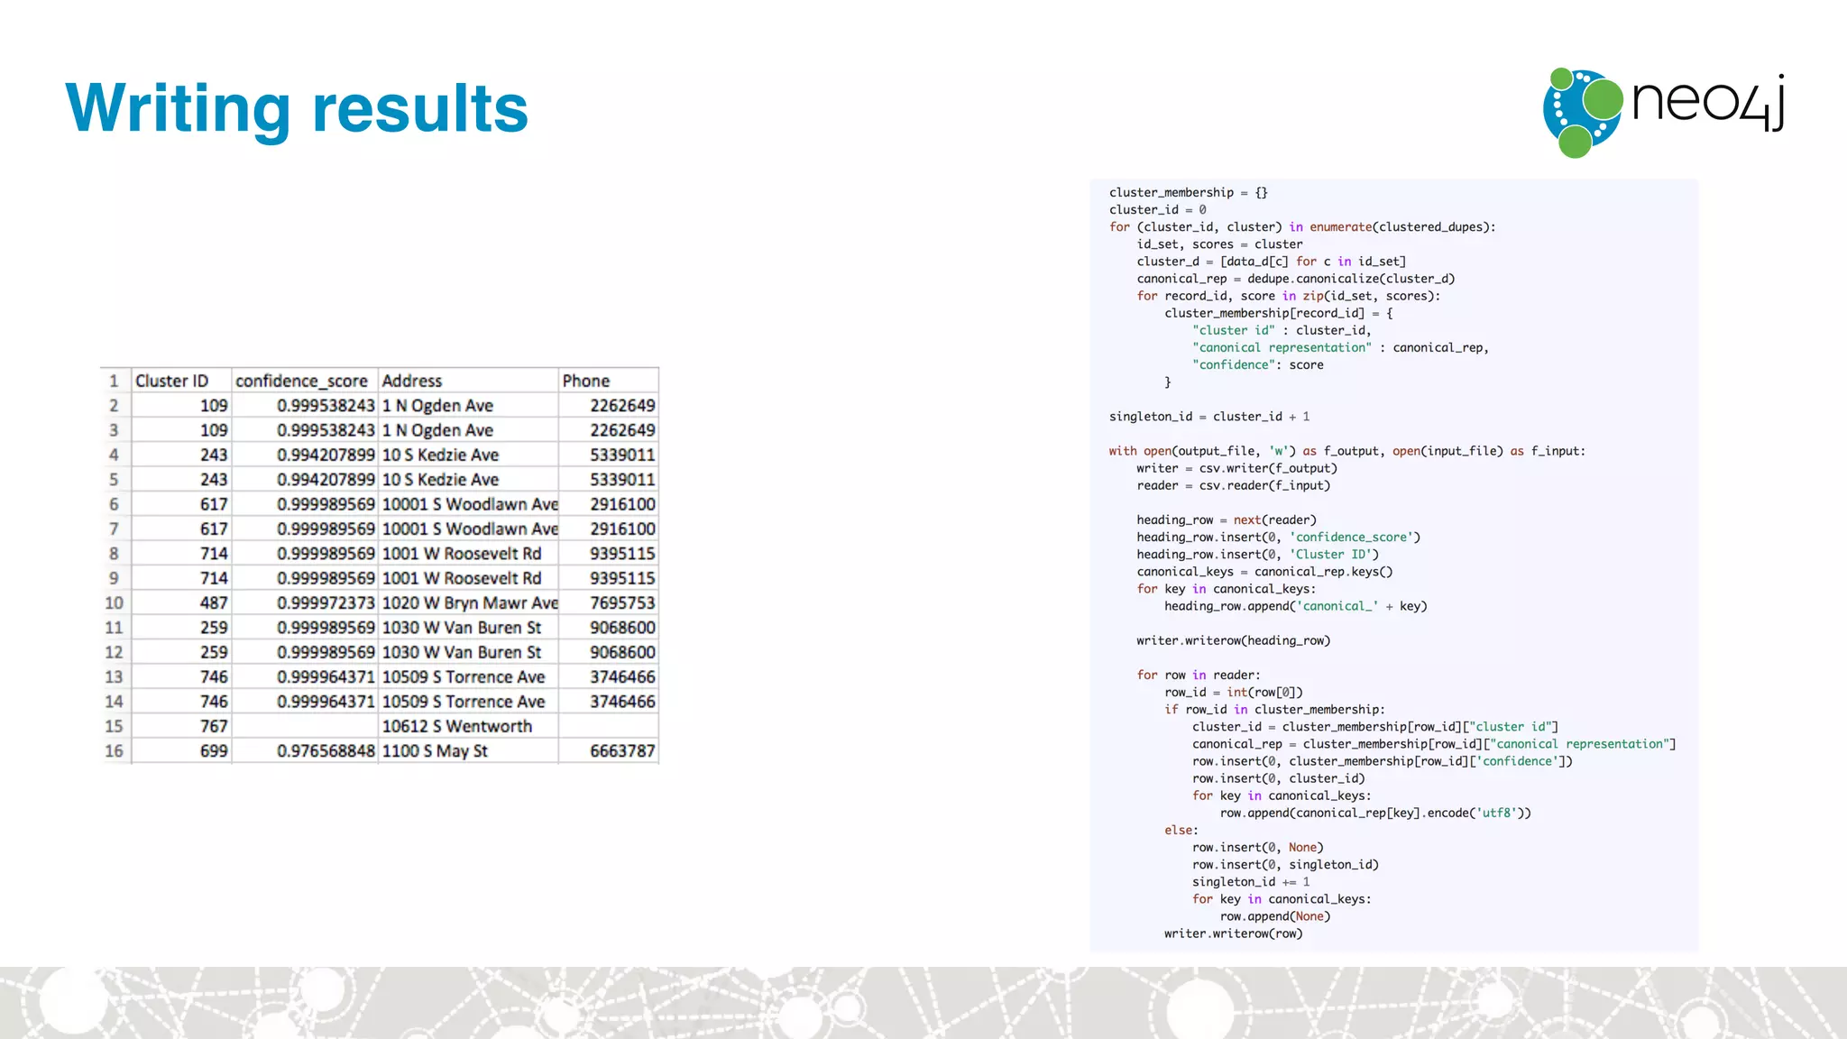Click the 'else:' code line
Image resolution: width=1847 pixels, height=1039 pixels.
point(1181,830)
